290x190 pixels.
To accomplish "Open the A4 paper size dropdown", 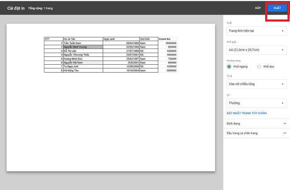I will (x=257, y=50).
